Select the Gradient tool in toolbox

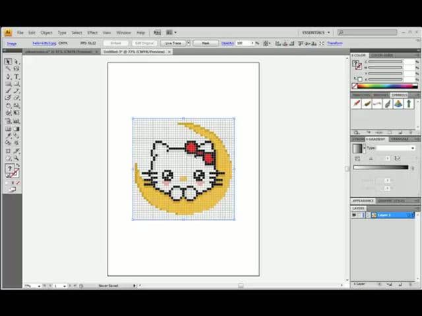16,129
